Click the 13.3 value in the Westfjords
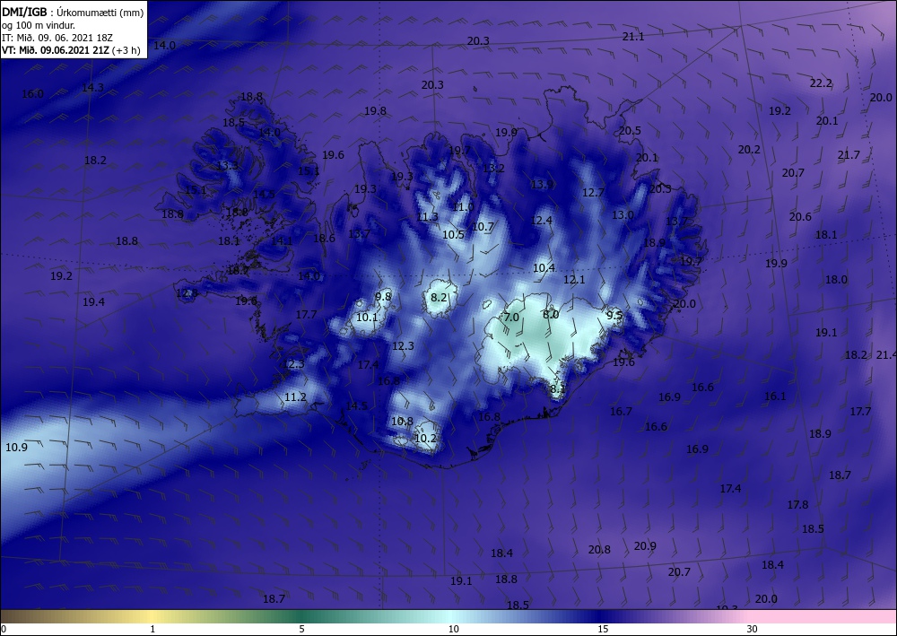 227,166
